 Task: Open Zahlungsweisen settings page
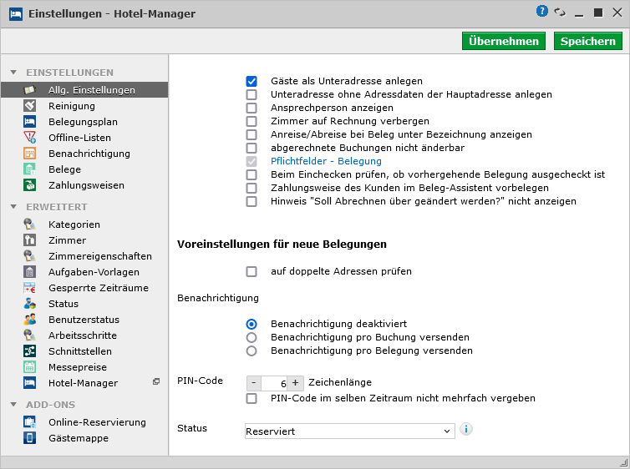coord(84,185)
